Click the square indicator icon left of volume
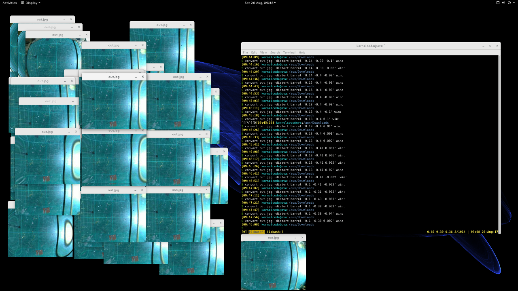 point(498,3)
